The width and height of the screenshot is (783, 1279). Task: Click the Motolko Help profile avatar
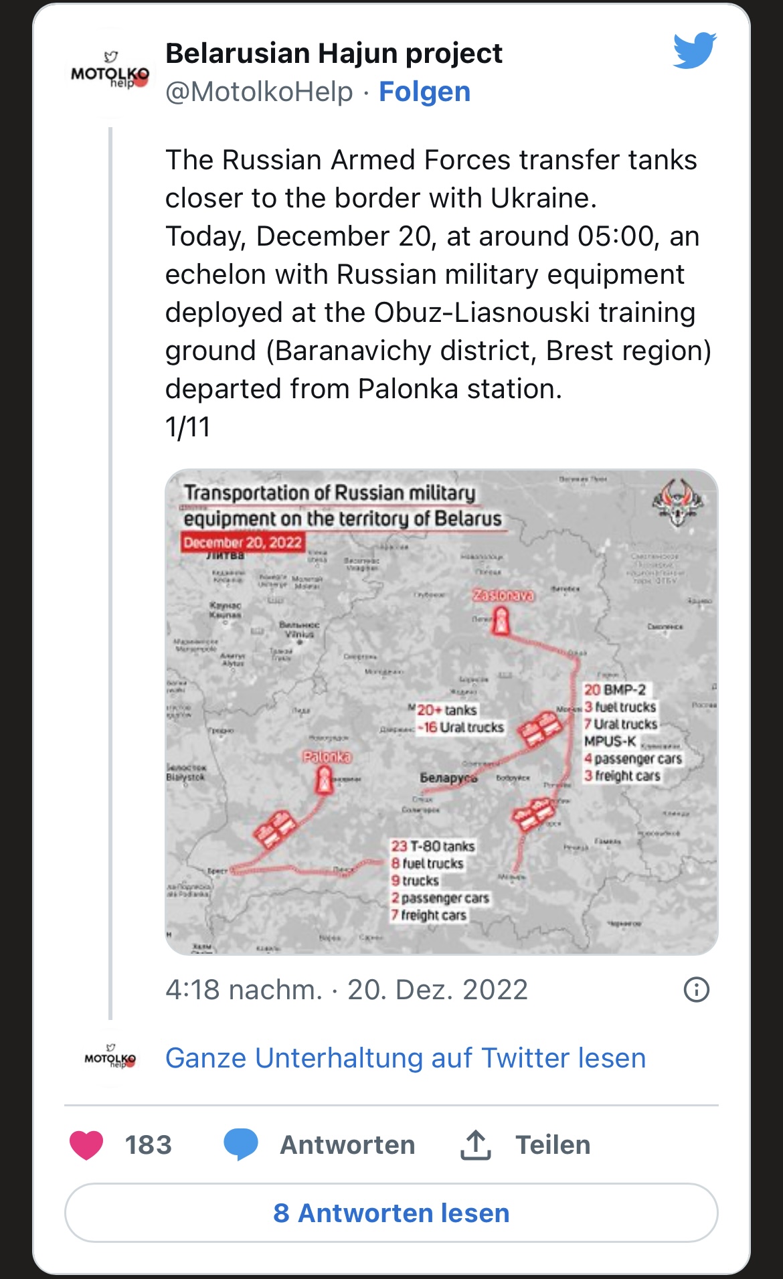(x=110, y=73)
